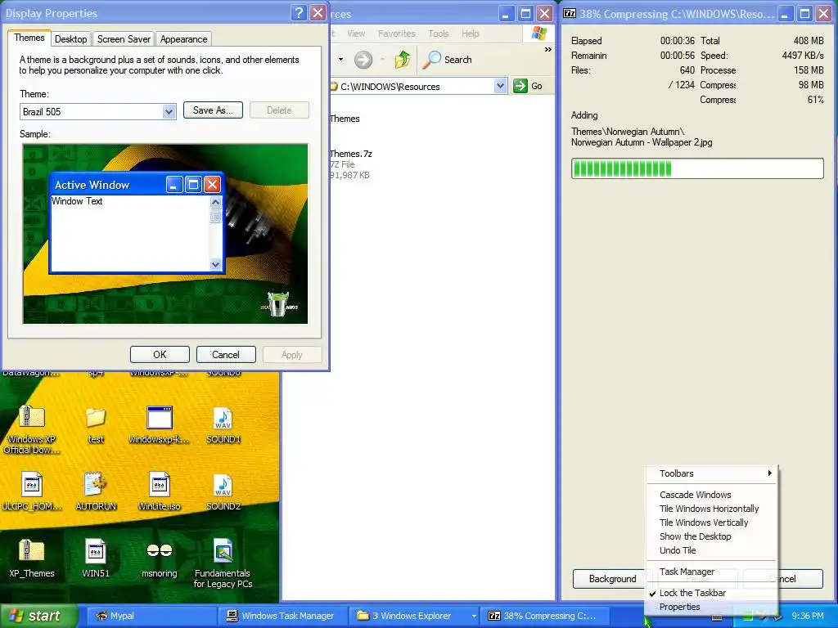Click the green tray icon near clock
The width and height of the screenshot is (838, 628).
[747, 616]
